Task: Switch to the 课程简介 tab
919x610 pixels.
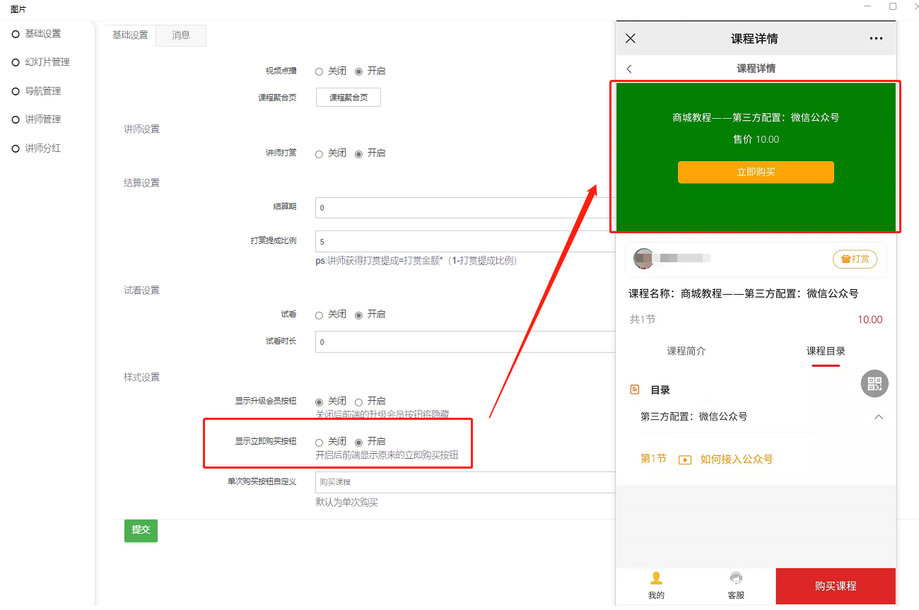Action: pos(686,351)
